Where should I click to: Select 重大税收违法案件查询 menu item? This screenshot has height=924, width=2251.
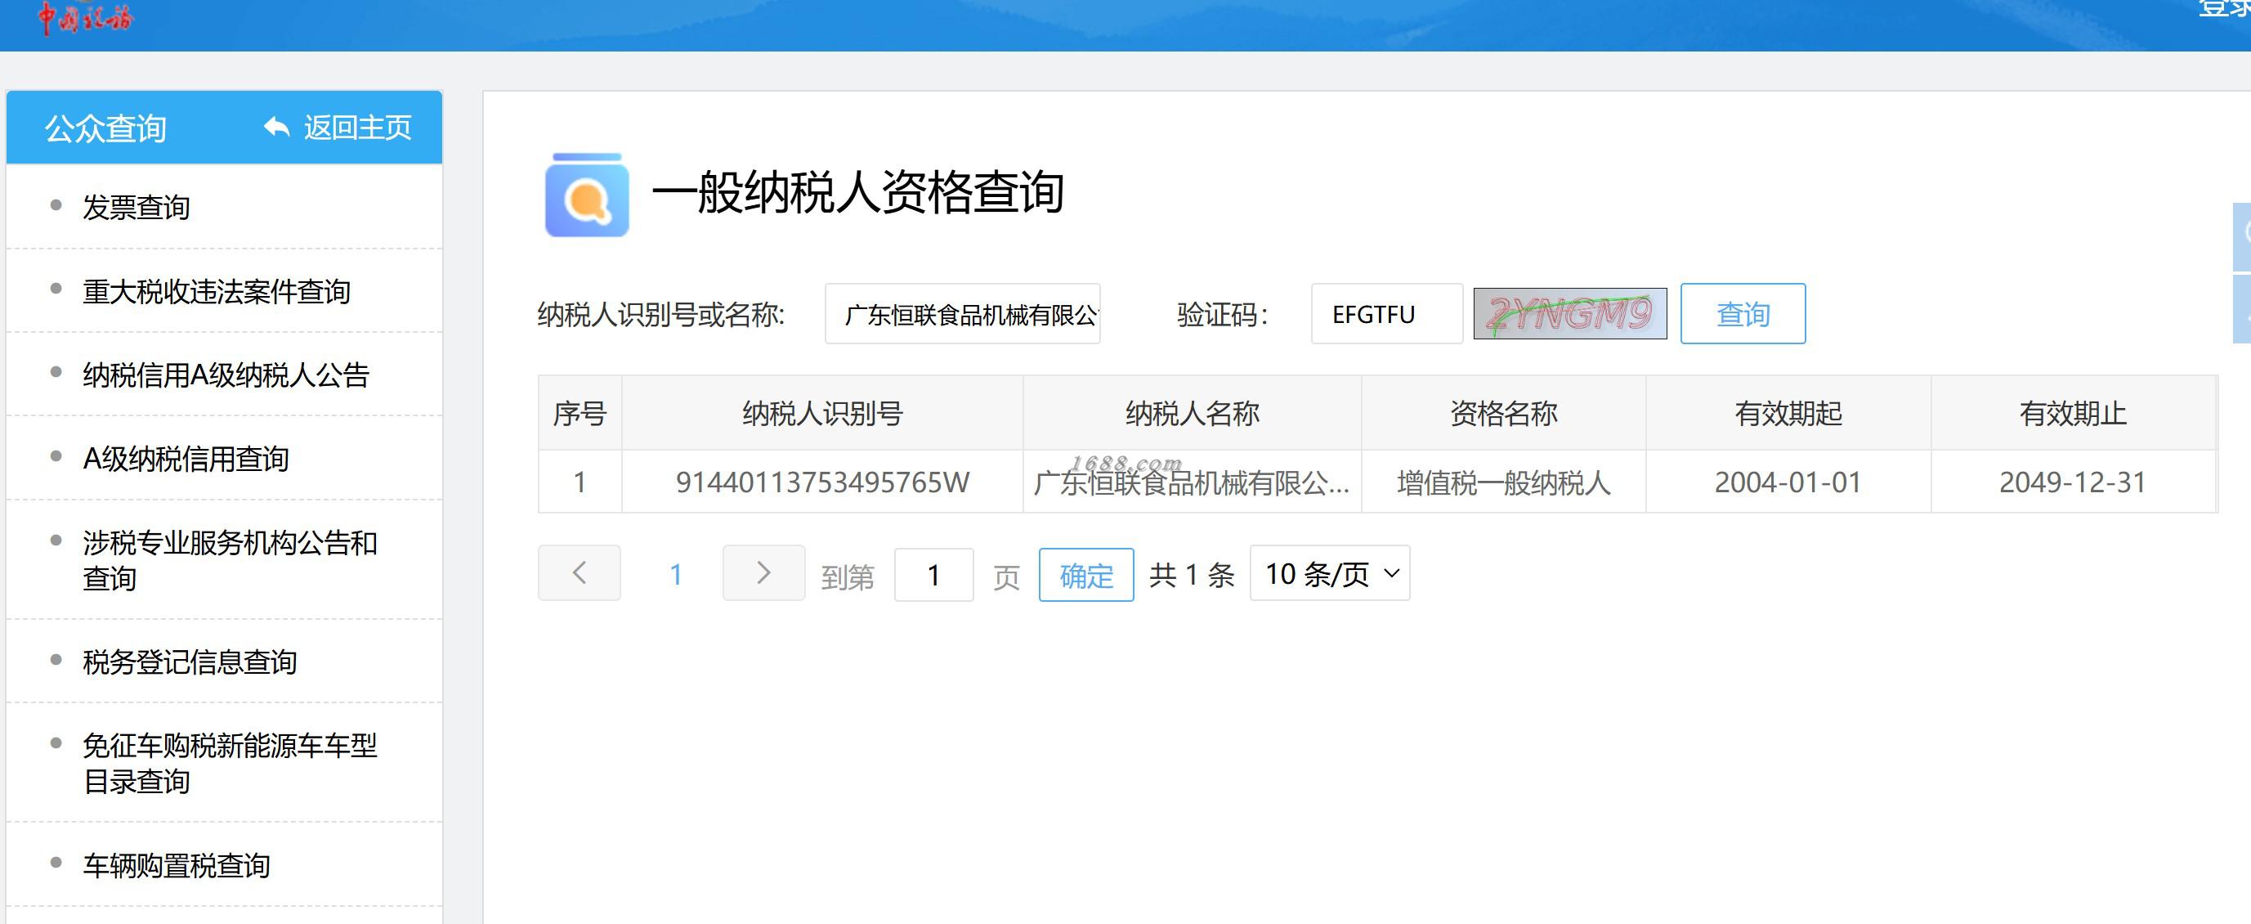click(x=216, y=291)
